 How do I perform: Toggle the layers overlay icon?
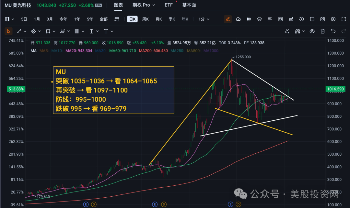(259, 19)
